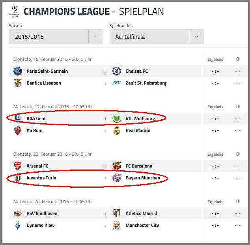The height and width of the screenshot is (245, 250).
Task: Click the Bayern München club logo
Action: (117, 178)
